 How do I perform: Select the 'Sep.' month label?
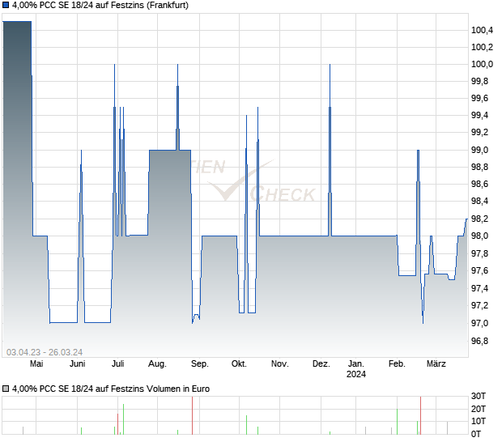tap(199, 364)
